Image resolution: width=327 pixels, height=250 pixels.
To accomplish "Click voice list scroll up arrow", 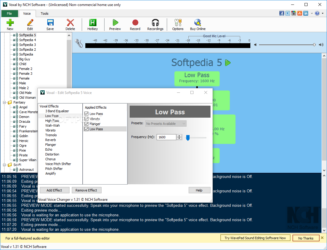I will tap(69, 35).
